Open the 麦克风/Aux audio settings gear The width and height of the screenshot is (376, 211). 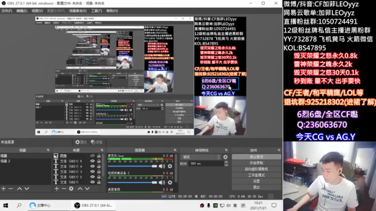click(x=170, y=166)
